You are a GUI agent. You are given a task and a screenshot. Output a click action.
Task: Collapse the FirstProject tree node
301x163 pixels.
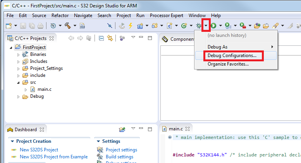click(11, 47)
